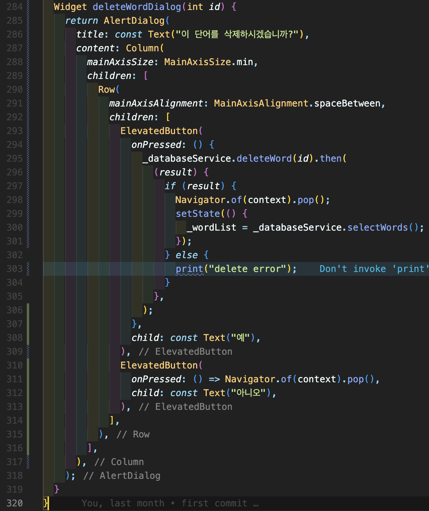Viewport: 429px width, 511px height.
Task: Click the 'selectWords' method call
Action: point(378,228)
